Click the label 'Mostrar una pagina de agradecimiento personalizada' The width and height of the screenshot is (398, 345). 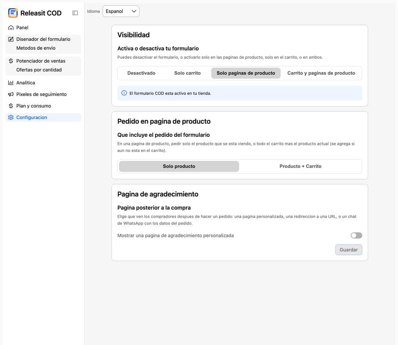tap(175, 235)
